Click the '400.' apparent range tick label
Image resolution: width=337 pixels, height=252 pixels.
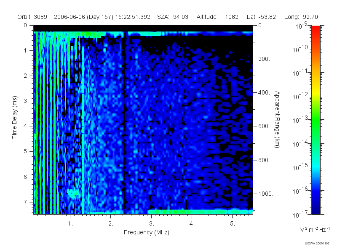(264, 92)
